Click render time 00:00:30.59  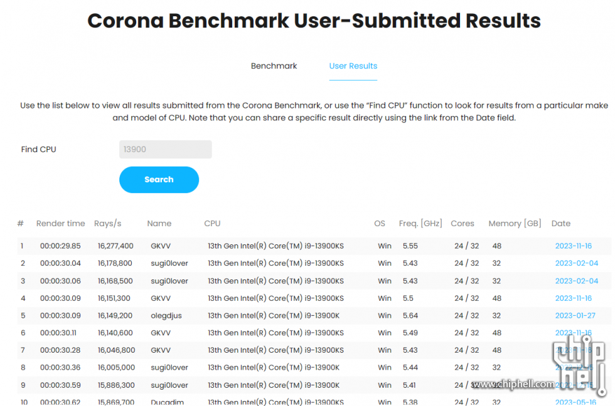pyautogui.click(x=60, y=385)
